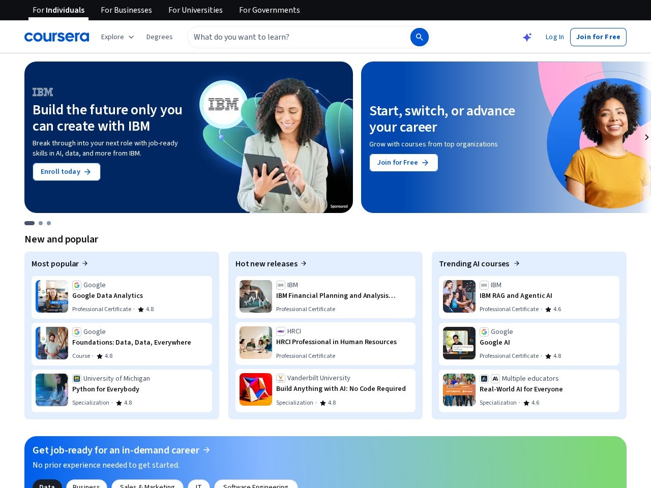
Task: Click the blue search magnifier button
Action: (x=420, y=37)
